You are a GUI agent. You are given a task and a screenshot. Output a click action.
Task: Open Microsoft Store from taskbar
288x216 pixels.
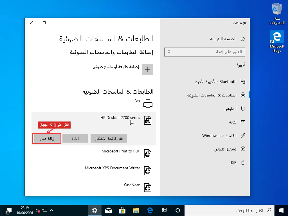[x=122, y=210]
